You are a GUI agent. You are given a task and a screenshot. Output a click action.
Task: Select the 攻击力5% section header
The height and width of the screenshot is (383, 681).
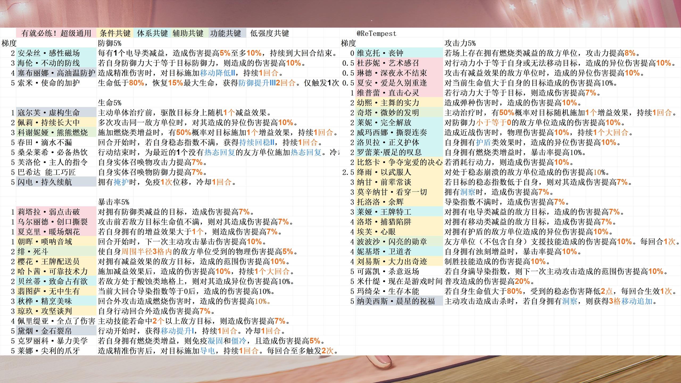[460, 43]
